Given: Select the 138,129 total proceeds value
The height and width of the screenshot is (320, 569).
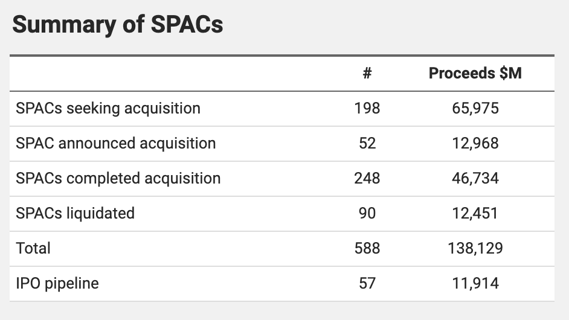Looking at the screenshot, I should [475, 249].
